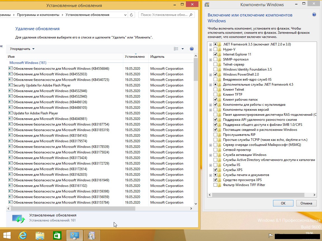Image resolution: width=322 pixels, height=241 pixels.
Task: Go to Программы и компоненты breadcrumb
Action: point(38,15)
